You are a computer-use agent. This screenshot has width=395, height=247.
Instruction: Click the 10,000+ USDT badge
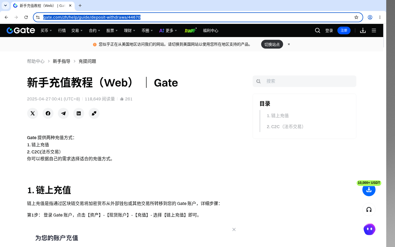(x=369, y=183)
